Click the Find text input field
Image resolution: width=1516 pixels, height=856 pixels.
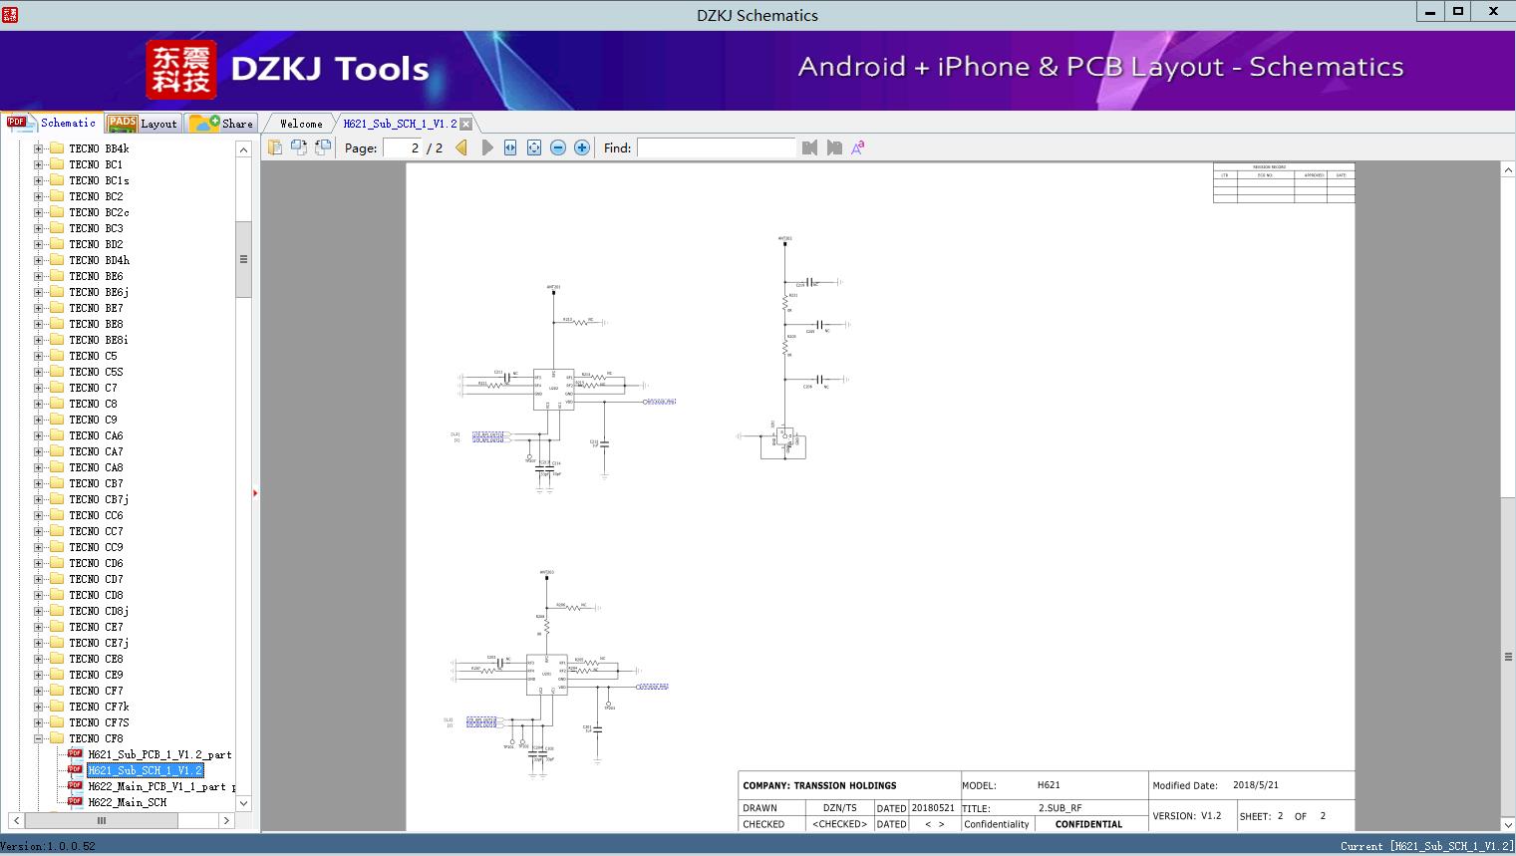click(x=716, y=147)
